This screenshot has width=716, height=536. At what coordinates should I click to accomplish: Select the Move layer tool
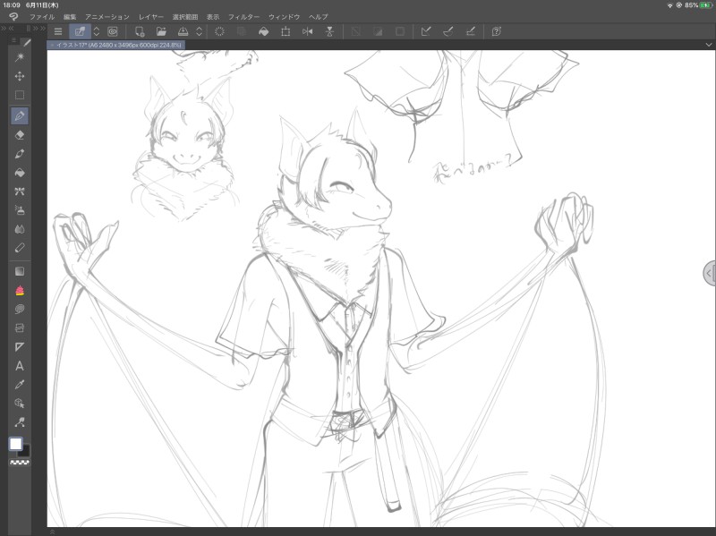[20, 76]
